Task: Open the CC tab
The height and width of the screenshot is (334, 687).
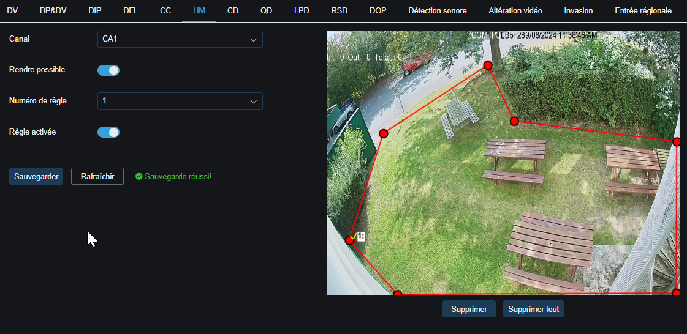Action: click(165, 11)
